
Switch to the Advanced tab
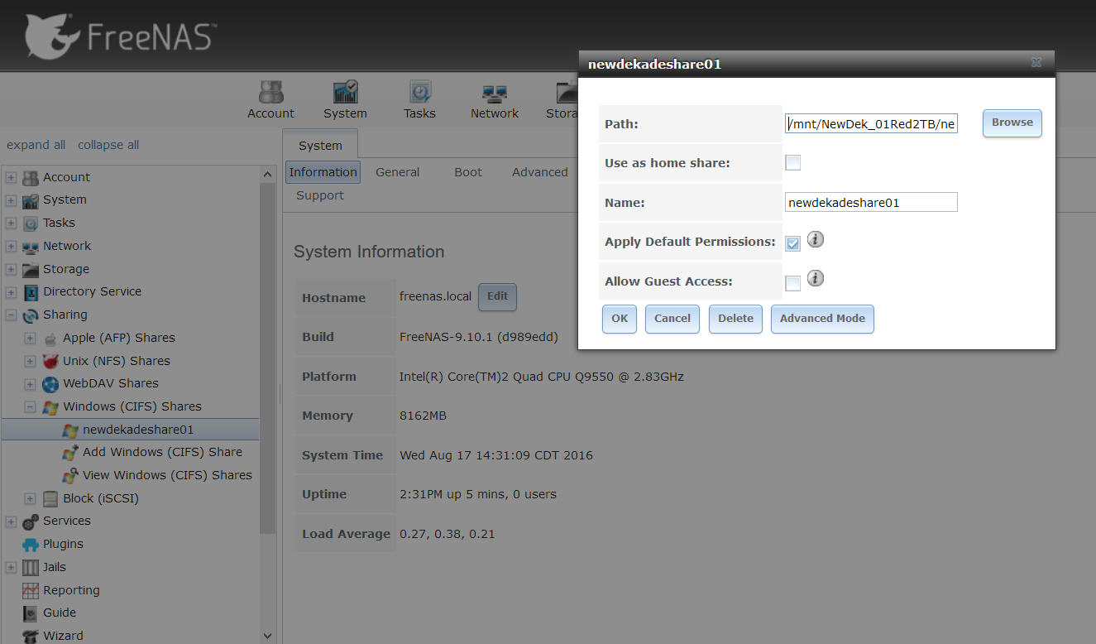pyautogui.click(x=539, y=172)
